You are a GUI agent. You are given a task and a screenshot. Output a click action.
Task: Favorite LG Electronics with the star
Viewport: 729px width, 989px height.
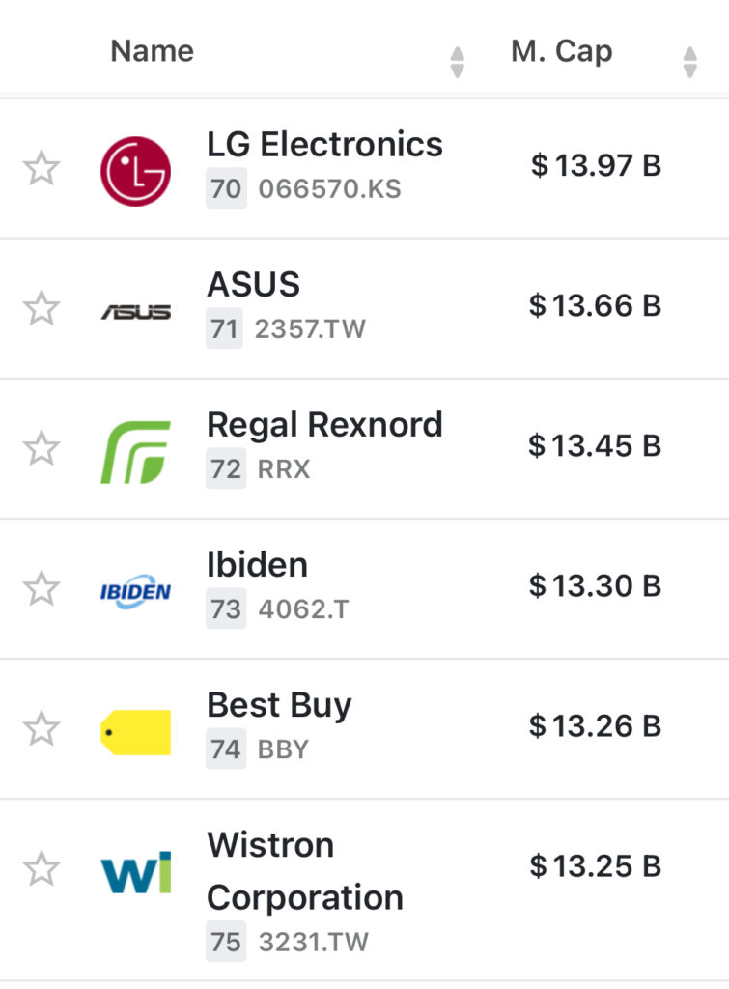click(42, 169)
